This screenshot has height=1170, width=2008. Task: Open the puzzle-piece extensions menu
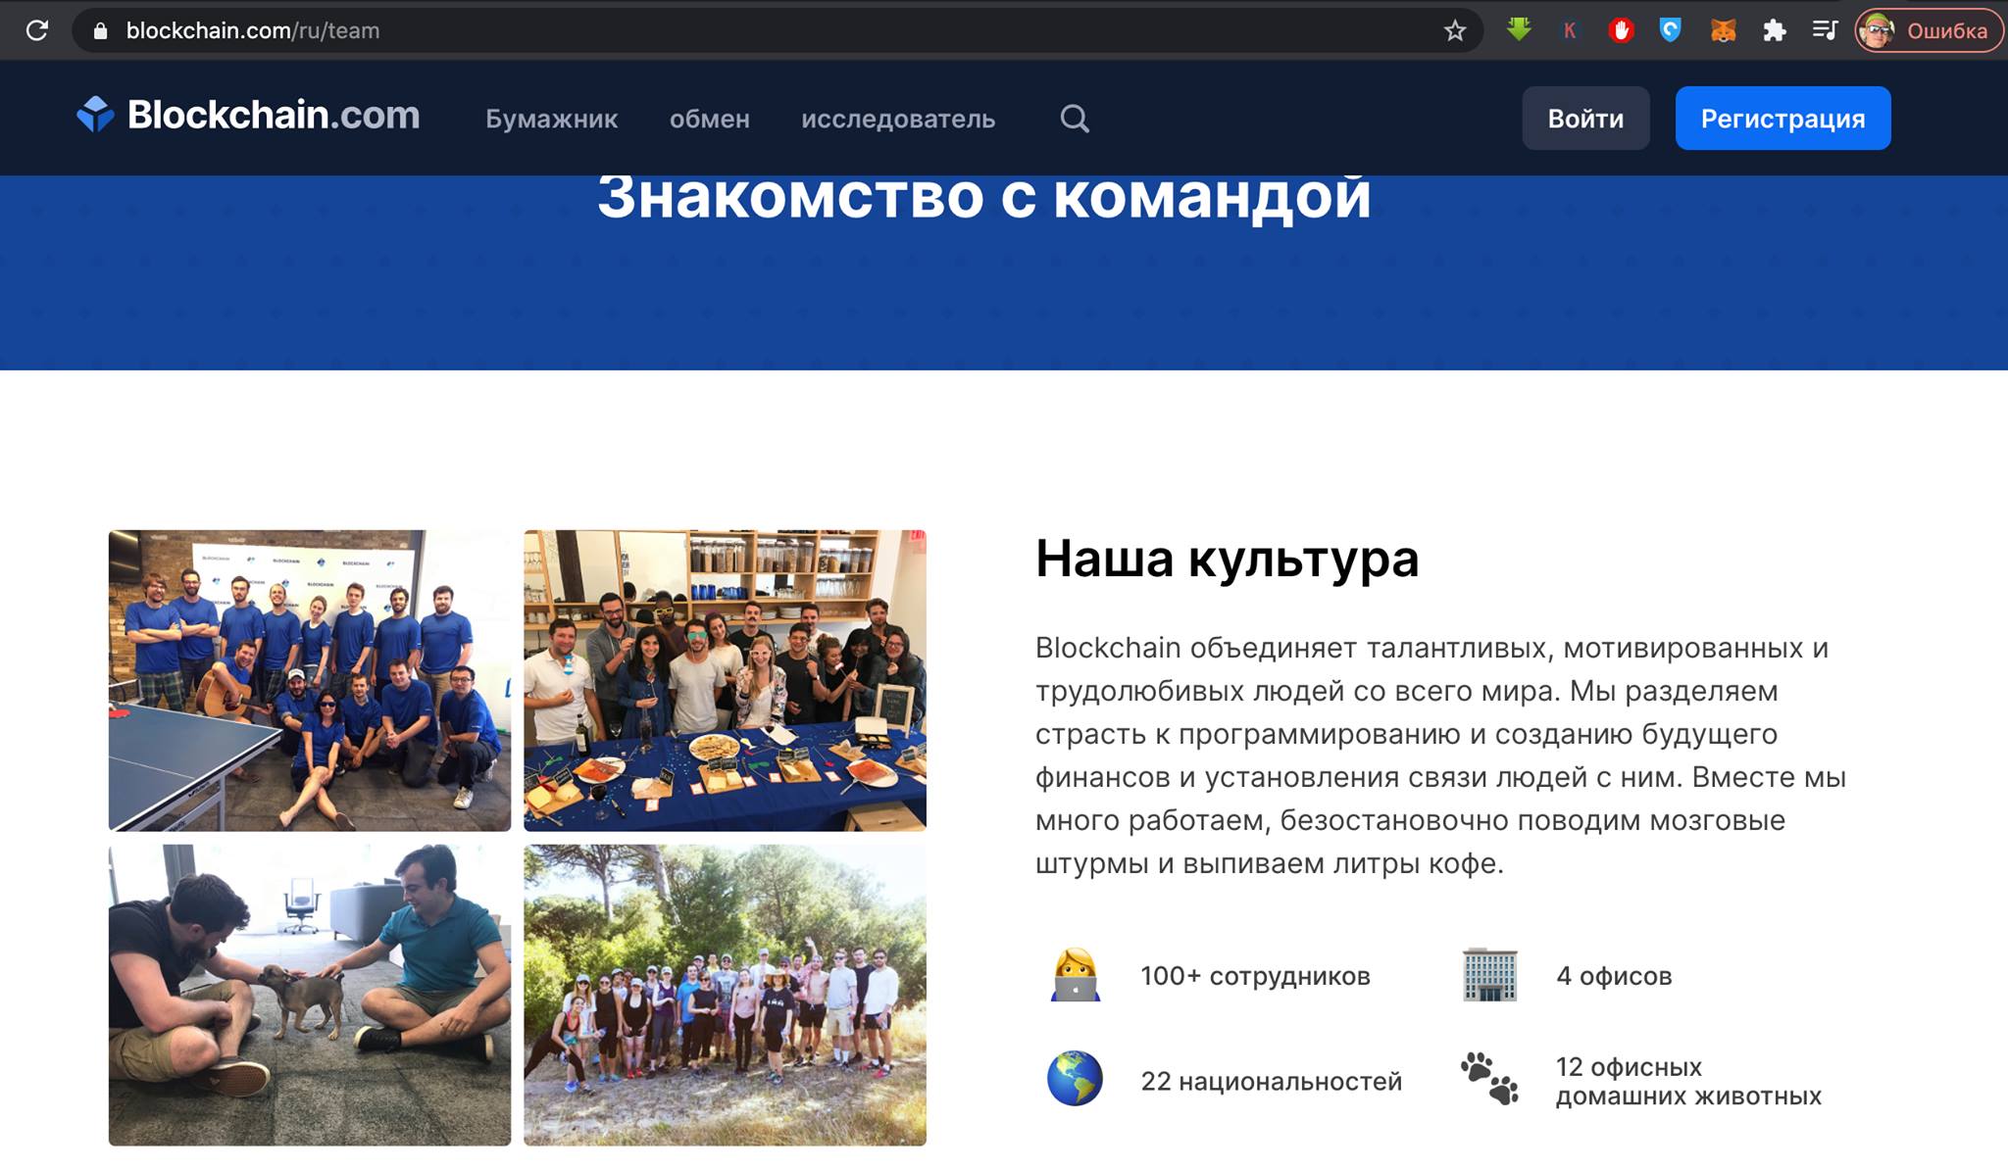click(1774, 30)
